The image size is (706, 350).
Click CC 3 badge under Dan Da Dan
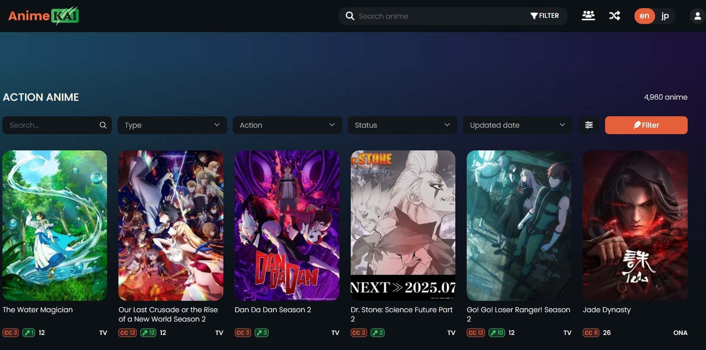click(x=243, y=333)
